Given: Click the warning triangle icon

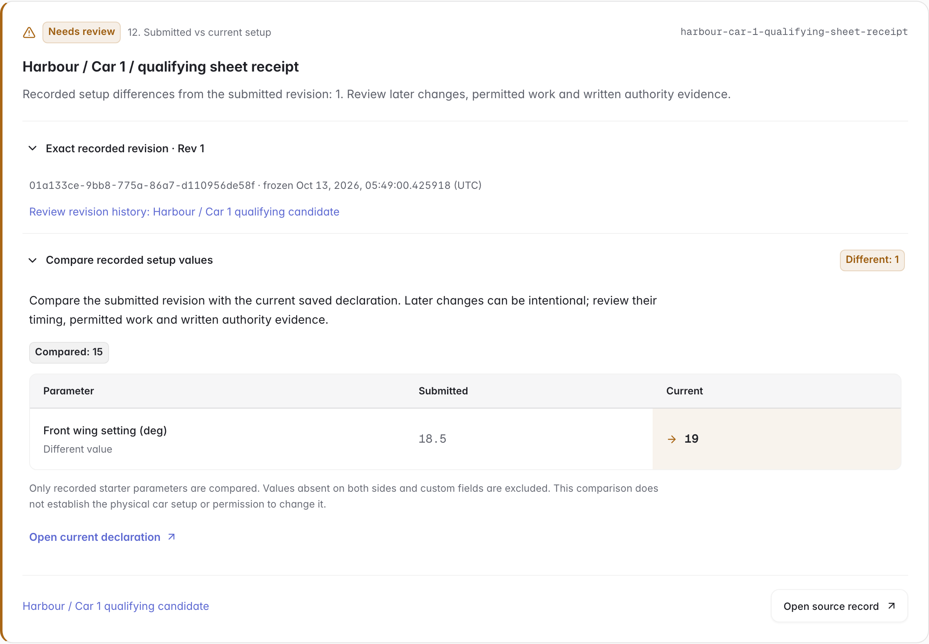Looking at the screenshot, I should pos(29,32).
